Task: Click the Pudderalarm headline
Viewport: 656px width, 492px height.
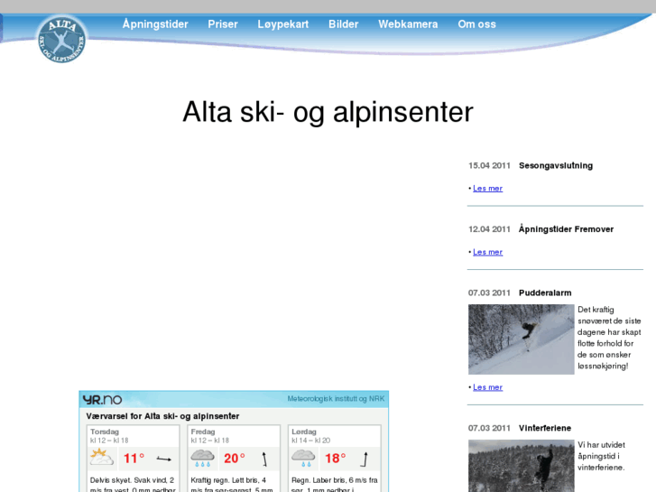Action: pyautogui.click(x=545, y=292)
